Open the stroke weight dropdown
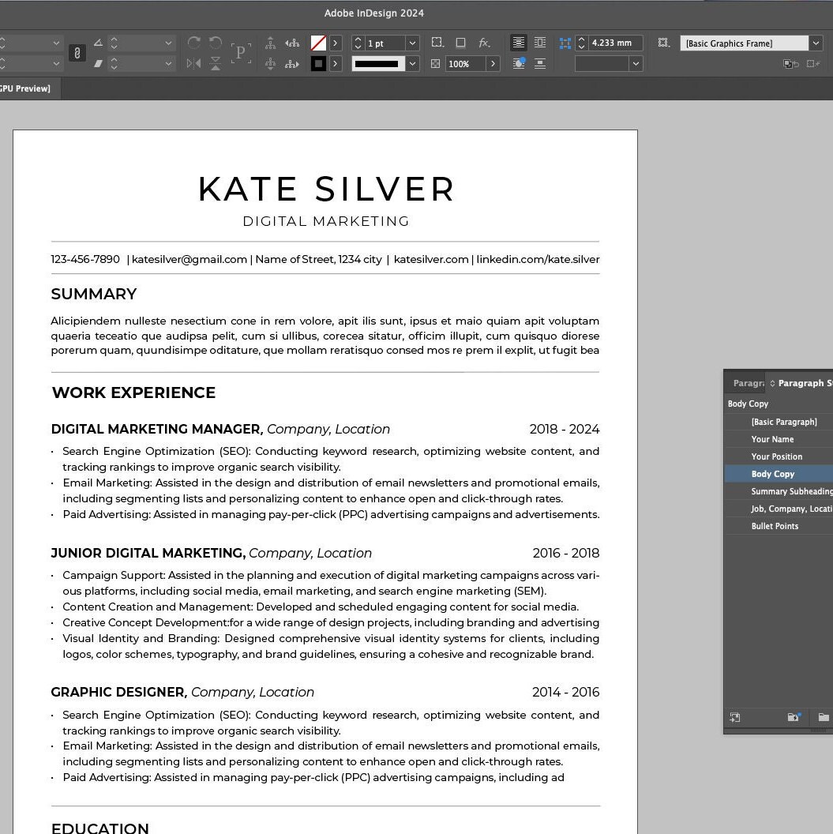The image size is (833, 834). (411, 43)
